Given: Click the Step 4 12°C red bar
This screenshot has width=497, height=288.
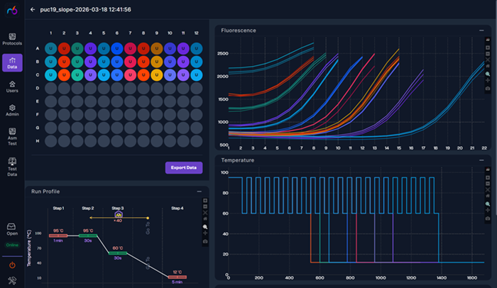Looking at the screenshot, I should (177, 277).
